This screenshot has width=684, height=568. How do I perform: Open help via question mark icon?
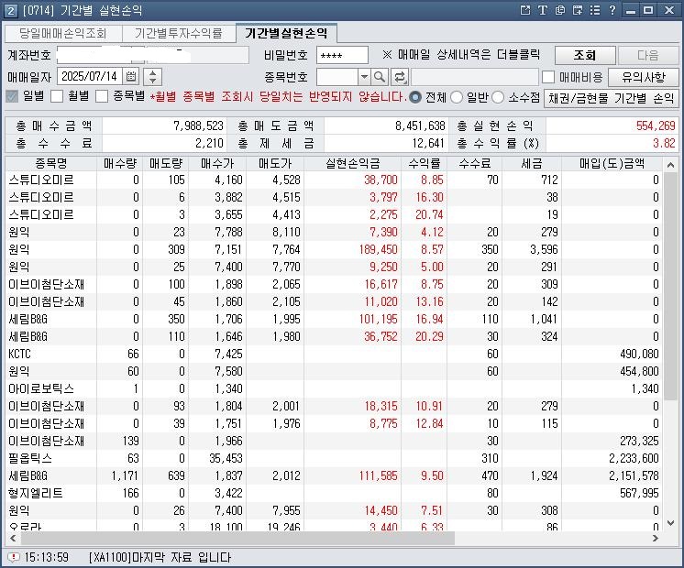pyautogui.click(x=612, y=10)
